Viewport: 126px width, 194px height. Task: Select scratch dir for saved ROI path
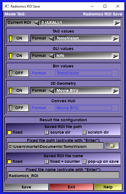(84, 133)
